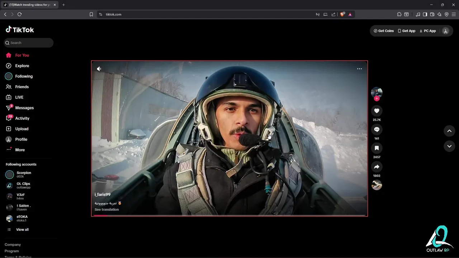This screenshot has height=258, width=459.
Task: Open the For You feed
Action: point(18,55)
